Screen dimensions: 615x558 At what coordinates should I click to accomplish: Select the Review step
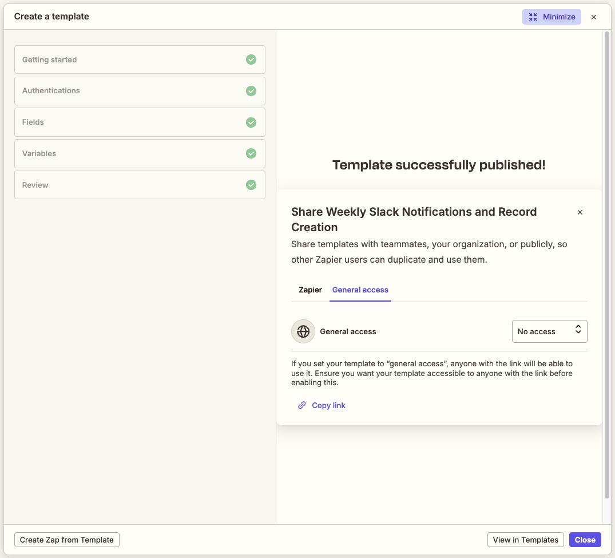tap(114, 185)
